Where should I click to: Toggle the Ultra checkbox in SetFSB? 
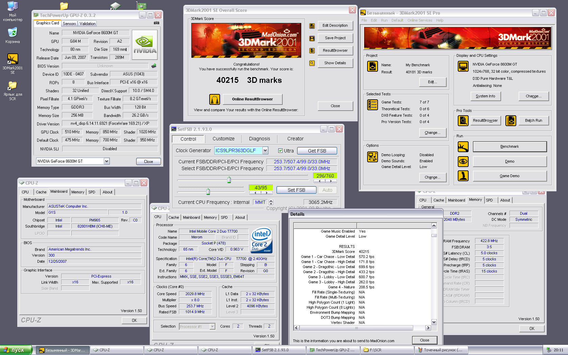coord(280,151)
